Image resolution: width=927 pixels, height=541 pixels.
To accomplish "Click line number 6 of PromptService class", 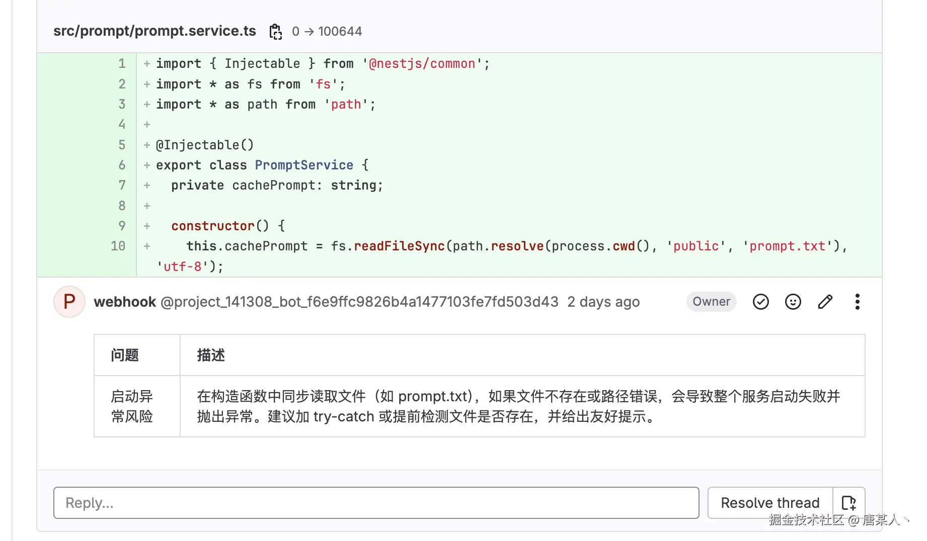I will [x=122, y=165].
